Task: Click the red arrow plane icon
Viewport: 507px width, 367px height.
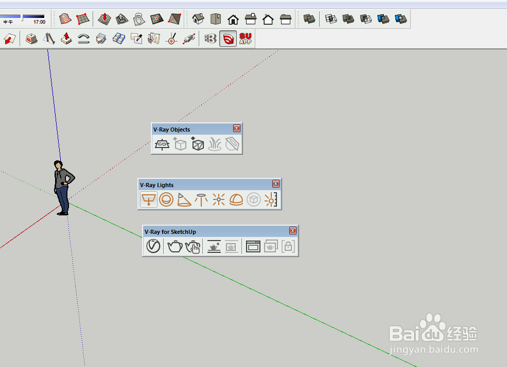Action: (x=10, y=39)
